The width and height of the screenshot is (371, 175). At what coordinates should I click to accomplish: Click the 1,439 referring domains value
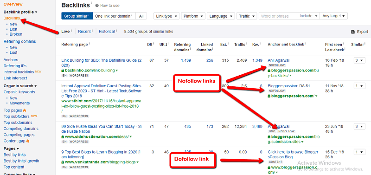[186, 60]
